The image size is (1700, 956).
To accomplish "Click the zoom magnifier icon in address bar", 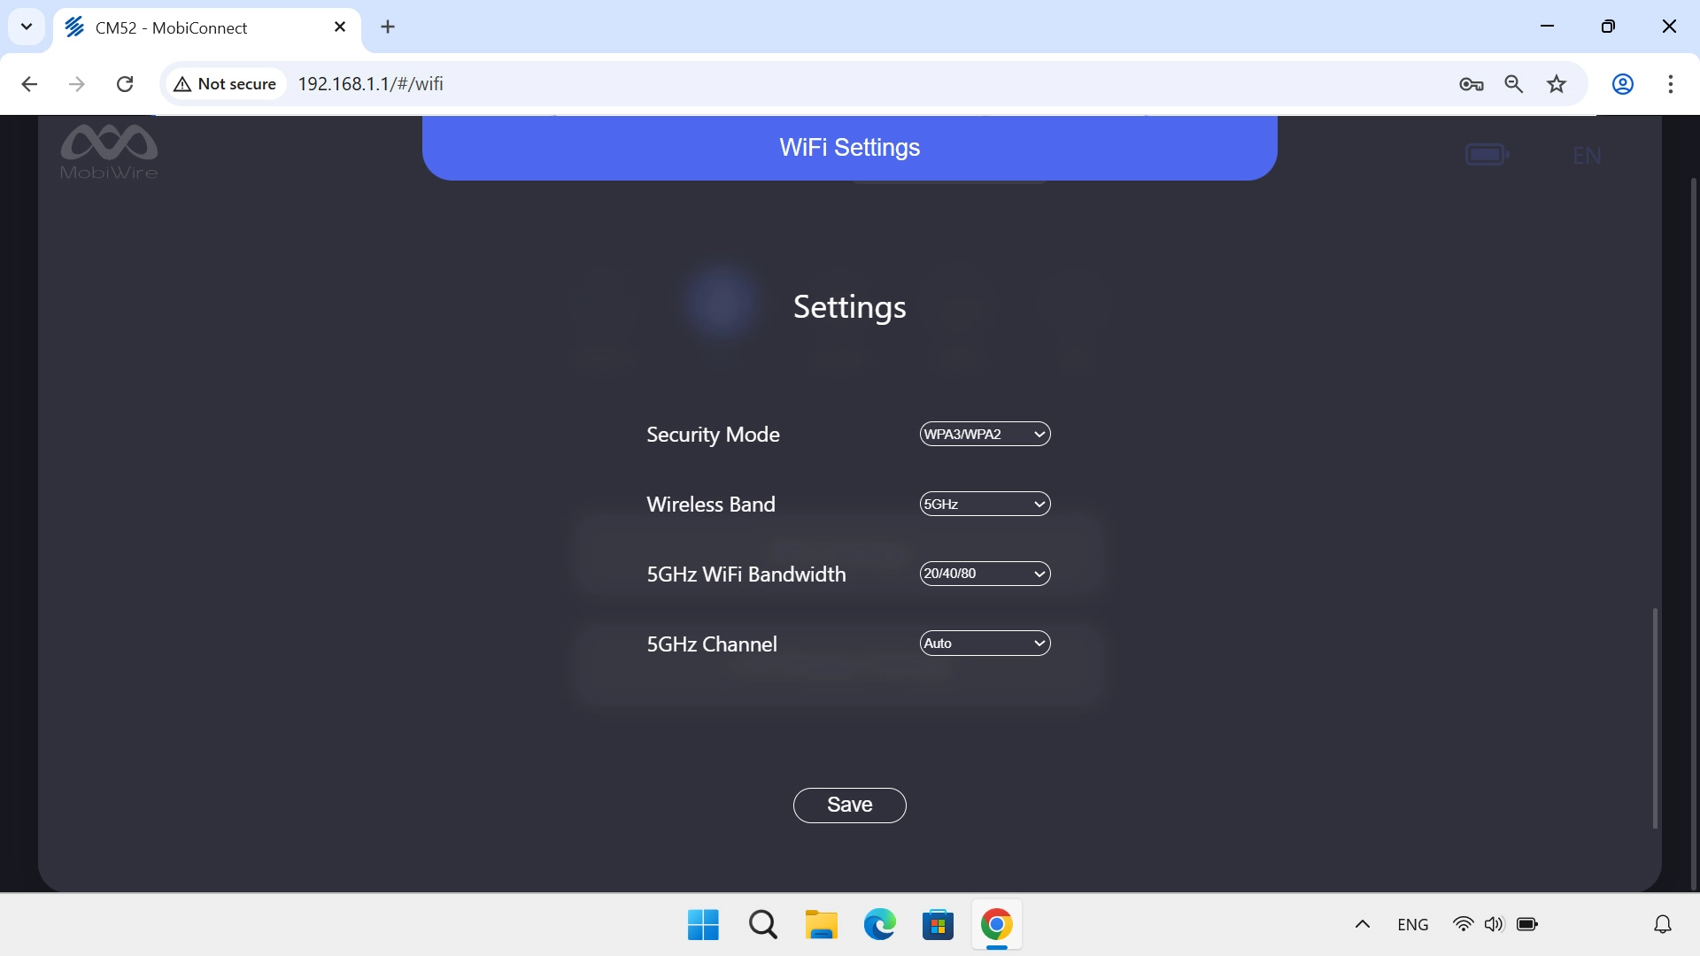I will tap(1514, 84).
